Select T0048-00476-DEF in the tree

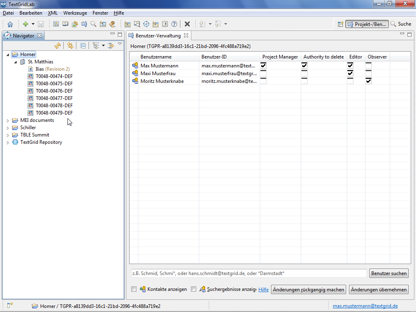54,91
